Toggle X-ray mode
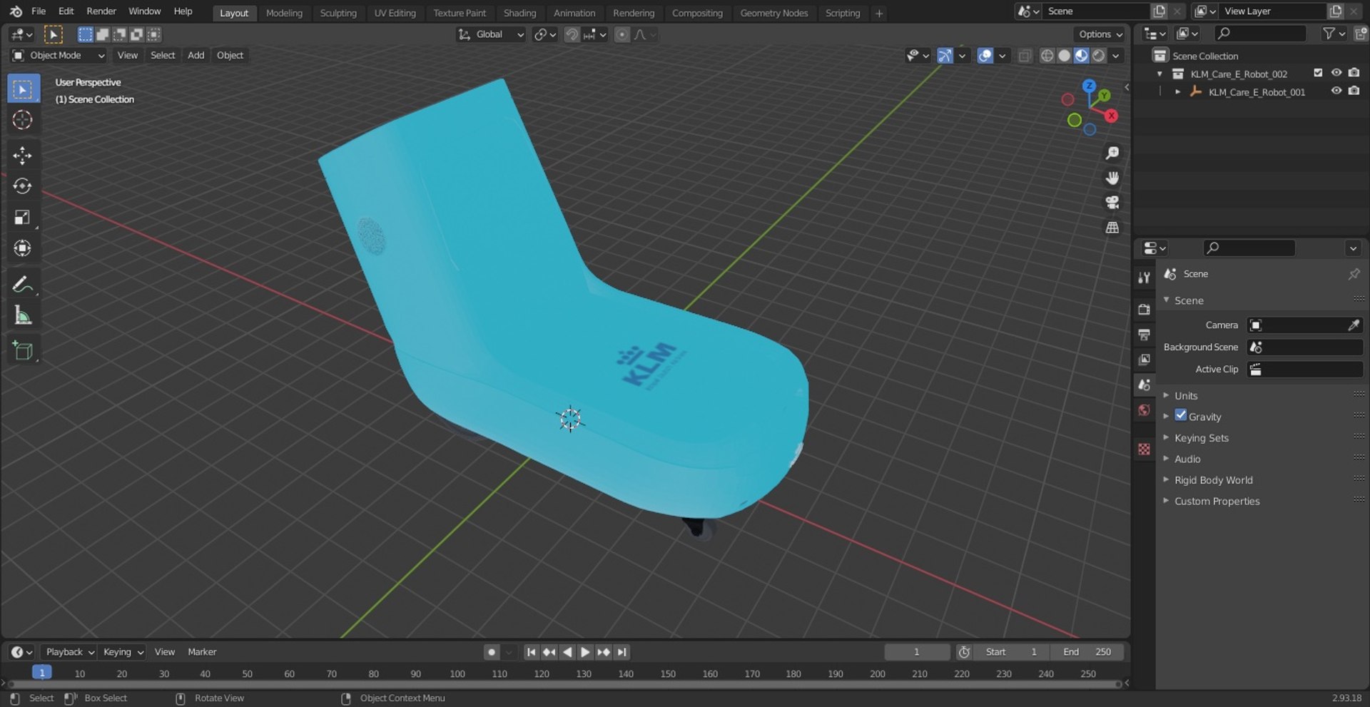Screen dimensions: 1370x707 (x=1025, y=56)
